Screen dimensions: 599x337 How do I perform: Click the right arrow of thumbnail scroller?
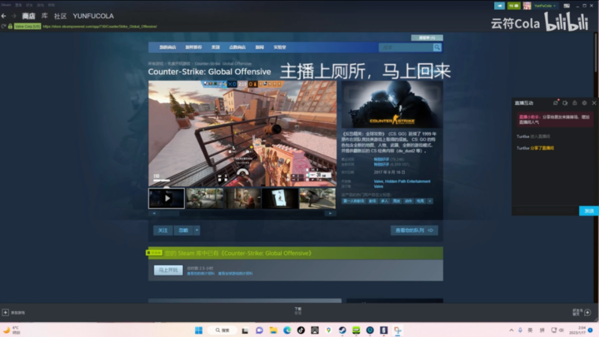tap(331, 213)
